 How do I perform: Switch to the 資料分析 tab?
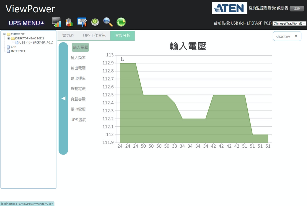point(123,36)
